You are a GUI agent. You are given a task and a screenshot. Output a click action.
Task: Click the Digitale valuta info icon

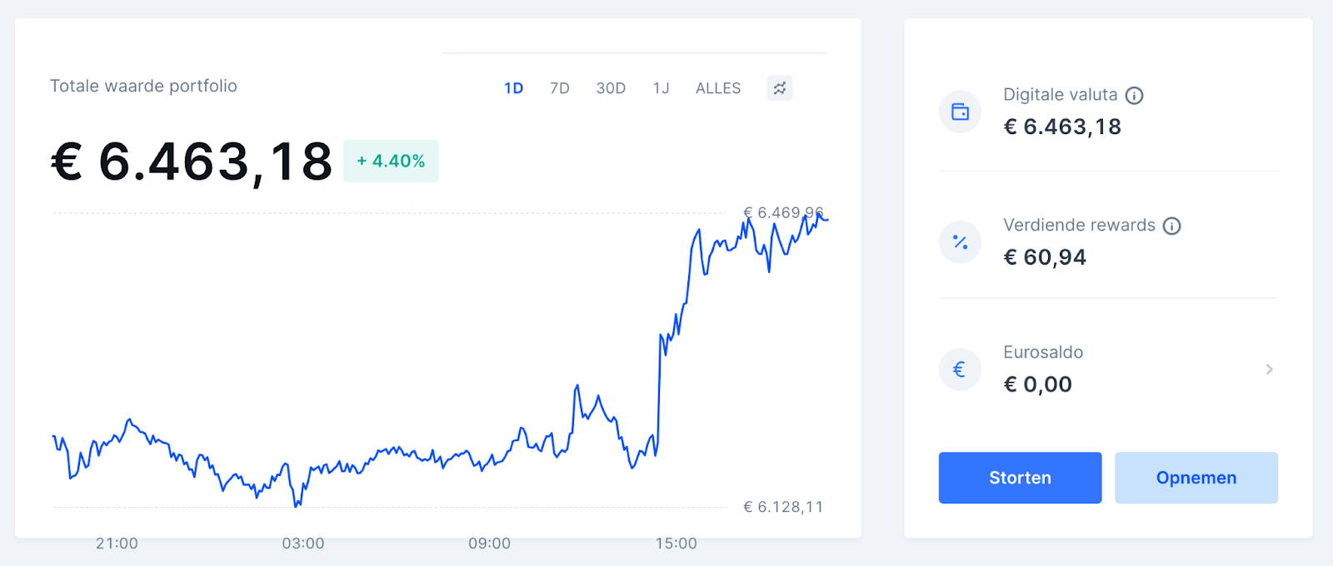coord(1134,96)
